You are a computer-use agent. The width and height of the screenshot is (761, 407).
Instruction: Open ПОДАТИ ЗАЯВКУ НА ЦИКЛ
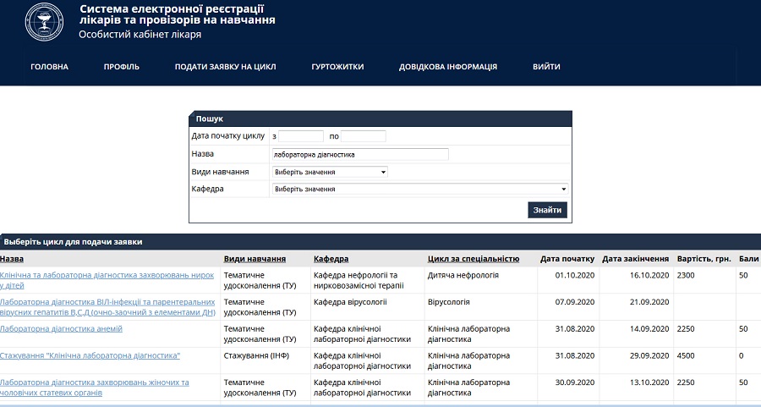pyautogui.click(x=225, y=67)
